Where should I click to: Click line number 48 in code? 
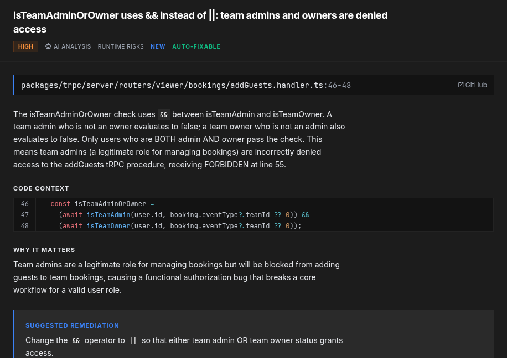point(24,225)
